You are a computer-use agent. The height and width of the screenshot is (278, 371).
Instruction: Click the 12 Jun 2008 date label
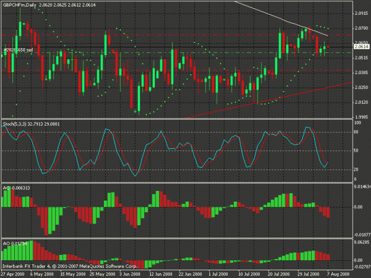[x=161, y=274]
